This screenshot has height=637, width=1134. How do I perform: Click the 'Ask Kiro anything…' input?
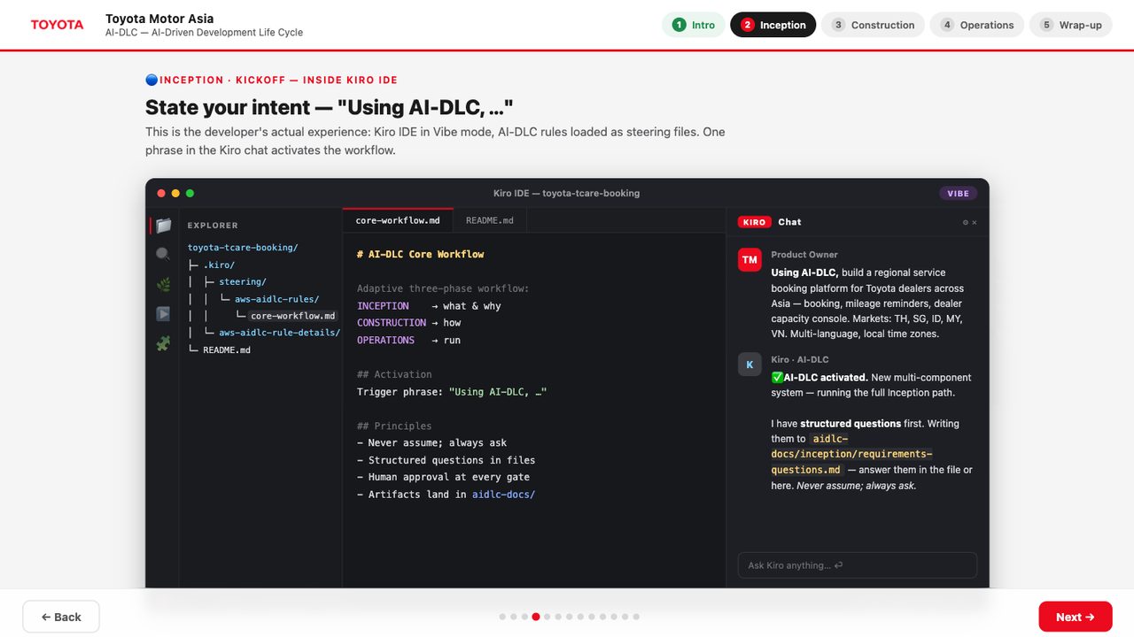click(858, 565)
